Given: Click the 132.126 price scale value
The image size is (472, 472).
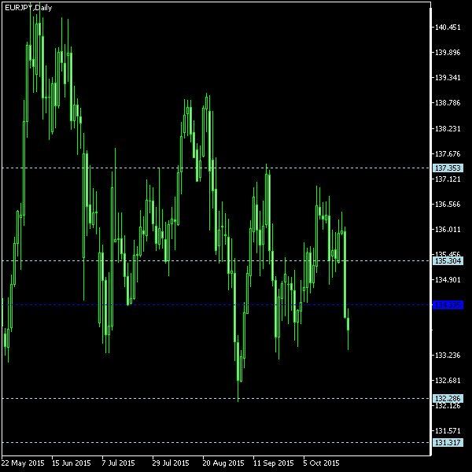Looking at the screenshot, I should 448,406.
